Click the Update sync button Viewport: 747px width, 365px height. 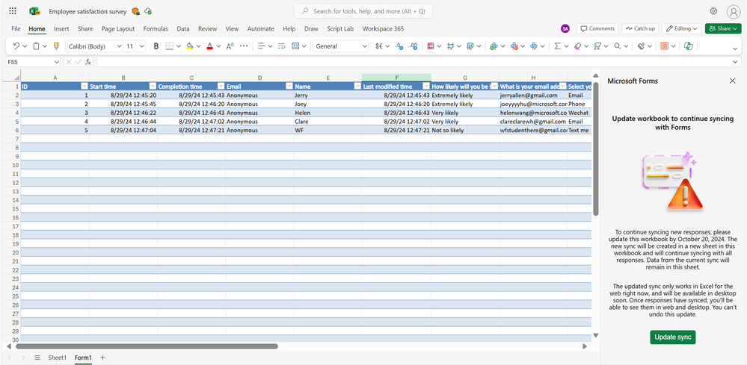click(x=673, y=337)
